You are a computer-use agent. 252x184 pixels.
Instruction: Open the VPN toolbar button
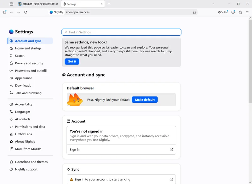coord(223,12)
